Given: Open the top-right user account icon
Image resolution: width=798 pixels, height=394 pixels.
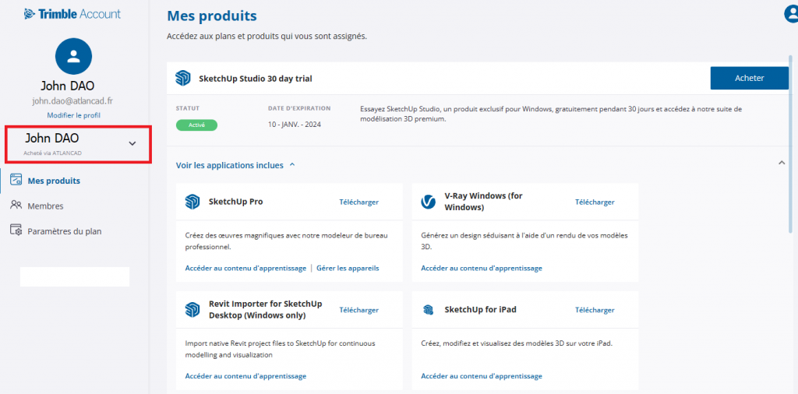Looking at the screenshot, I should point(790,14).
